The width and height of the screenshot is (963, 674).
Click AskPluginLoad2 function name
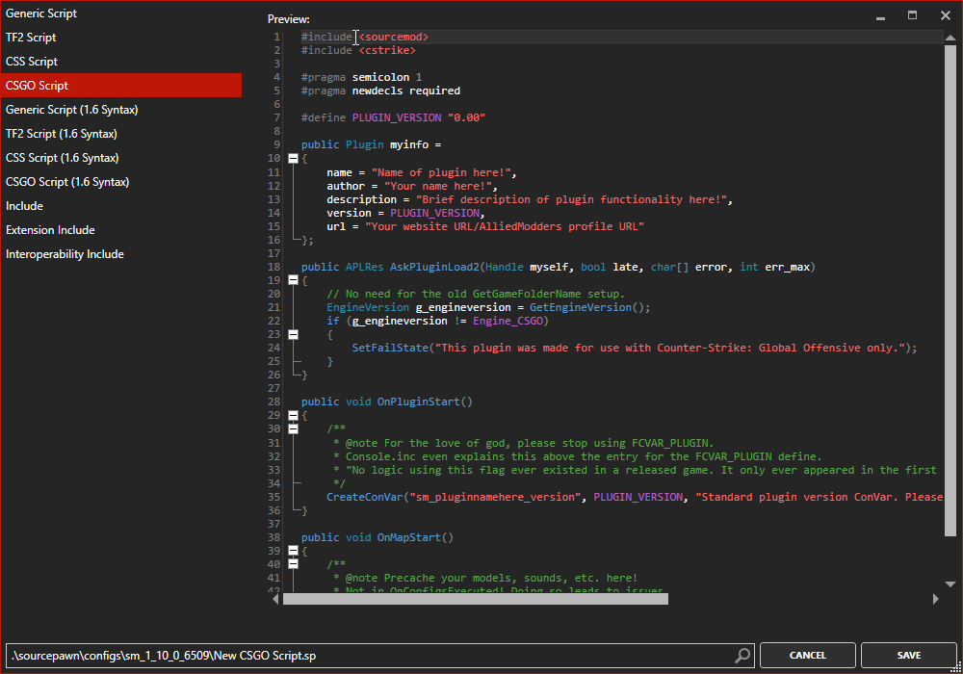coord(435,267)
